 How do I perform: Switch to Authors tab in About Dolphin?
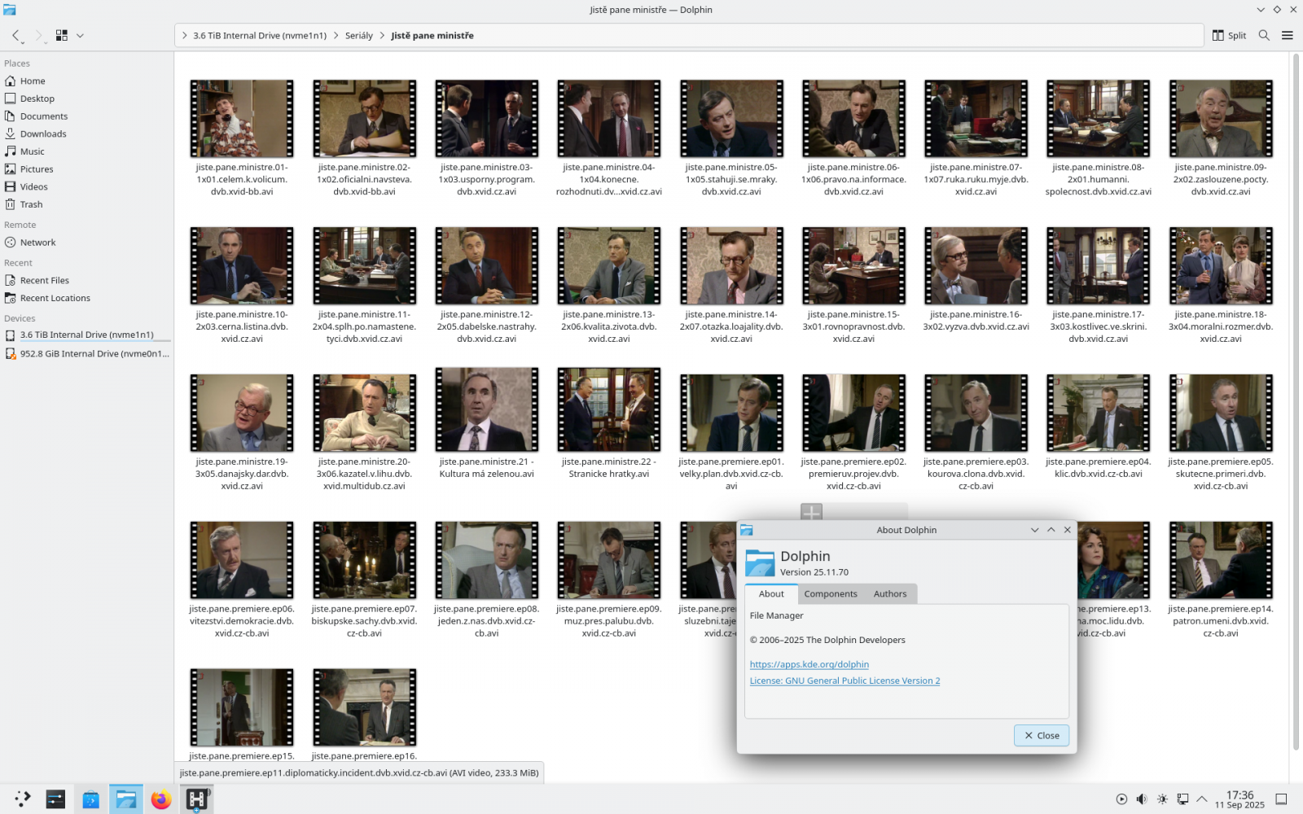(890, 594)
